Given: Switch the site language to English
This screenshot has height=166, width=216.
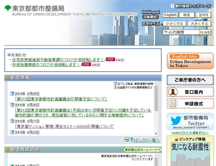Looking at the screenshot, I should [170, 15].
